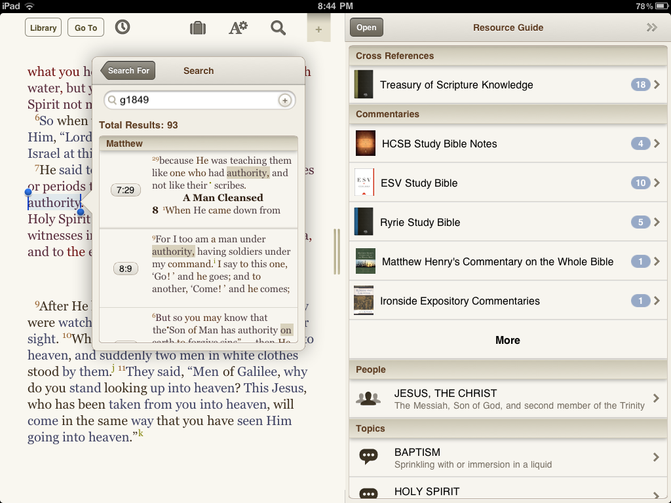Expand chevron beside Treasury count 18

tap(657, 84)
